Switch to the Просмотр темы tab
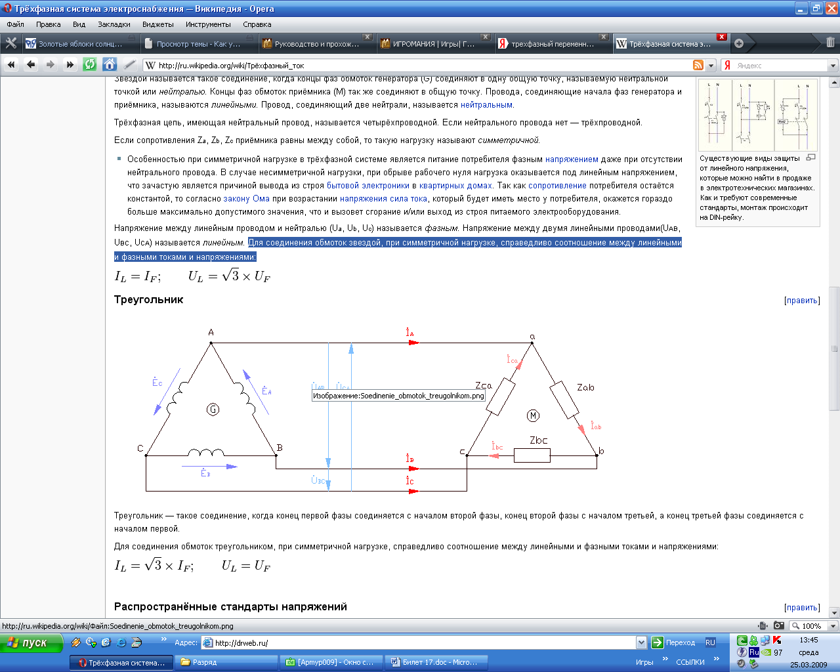The width and height of the screenshot is (840, 672). tap(198, 44)
